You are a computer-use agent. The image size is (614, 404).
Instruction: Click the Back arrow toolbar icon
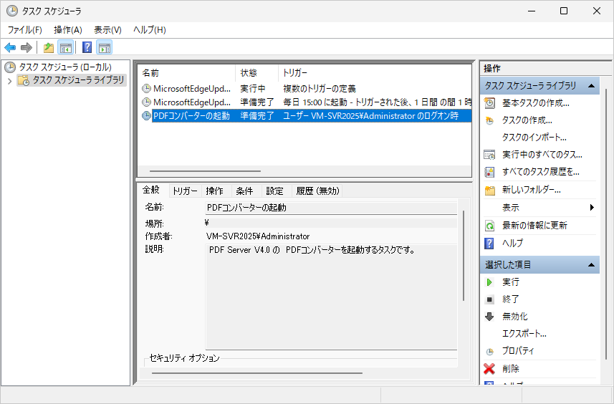point(10,48)
